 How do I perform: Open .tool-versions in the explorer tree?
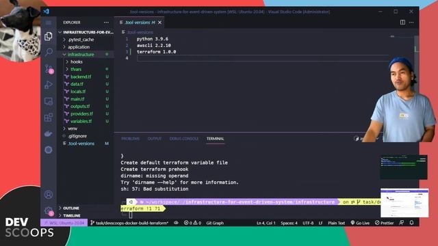[x=86, y=143]
